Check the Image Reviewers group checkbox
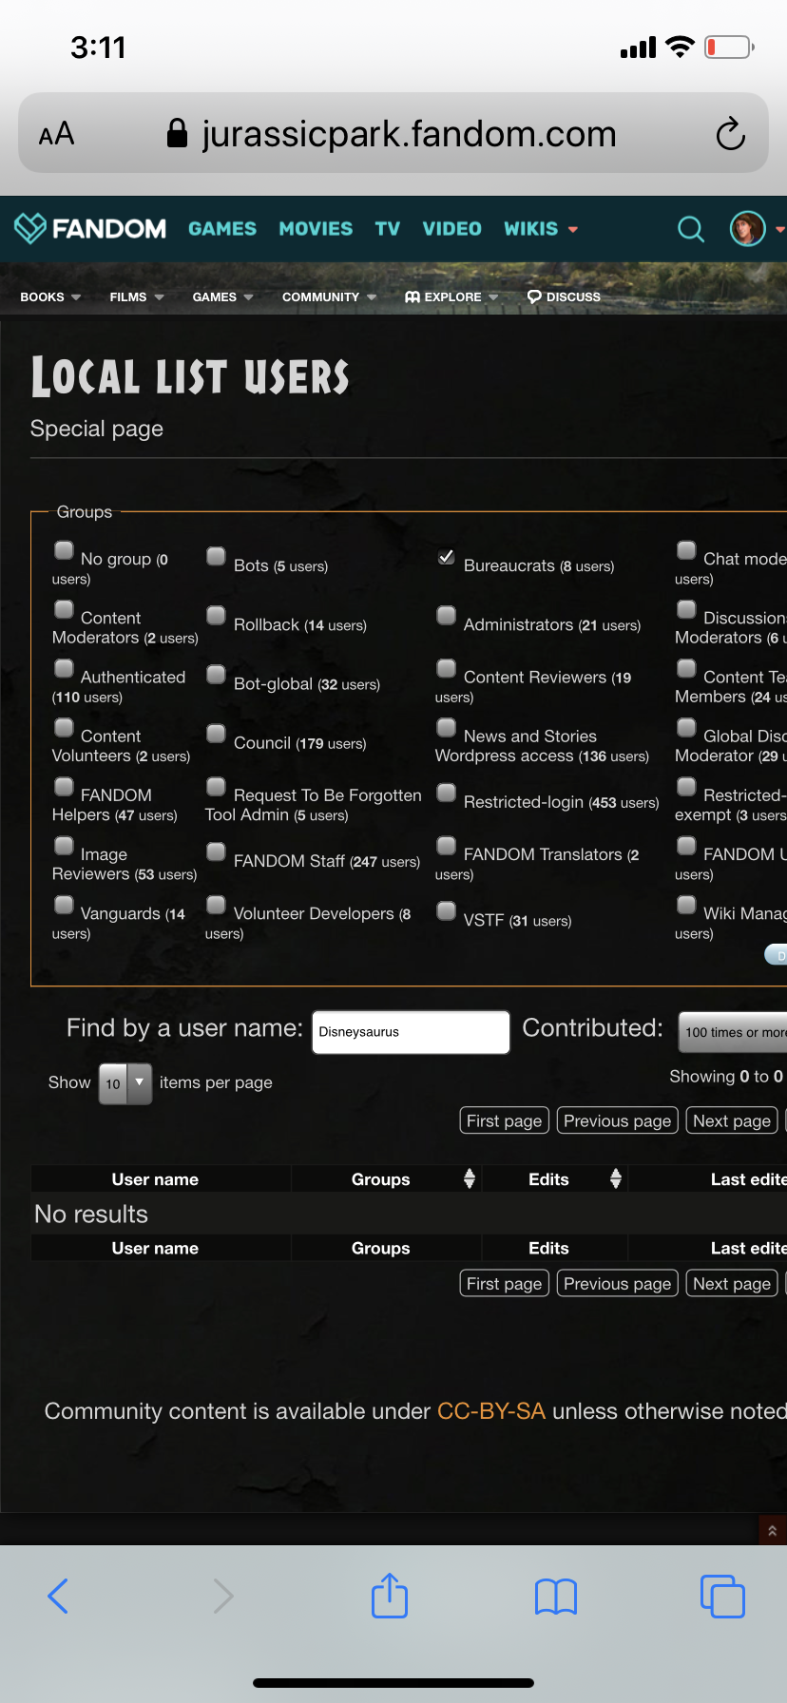 pos(64,845)
